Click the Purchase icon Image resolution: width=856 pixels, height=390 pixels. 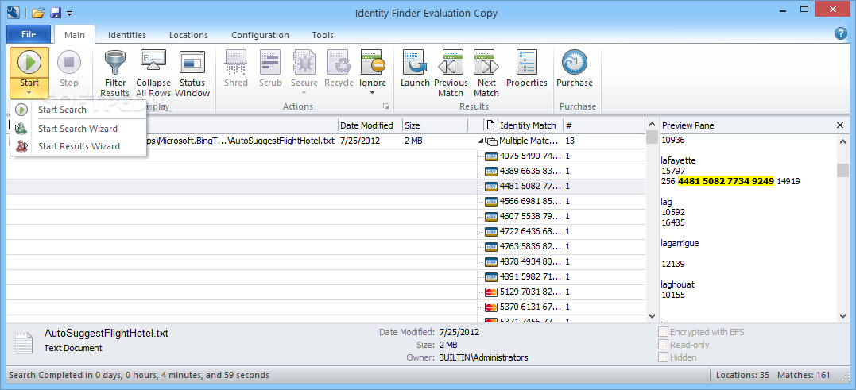[x=575, y=62]
